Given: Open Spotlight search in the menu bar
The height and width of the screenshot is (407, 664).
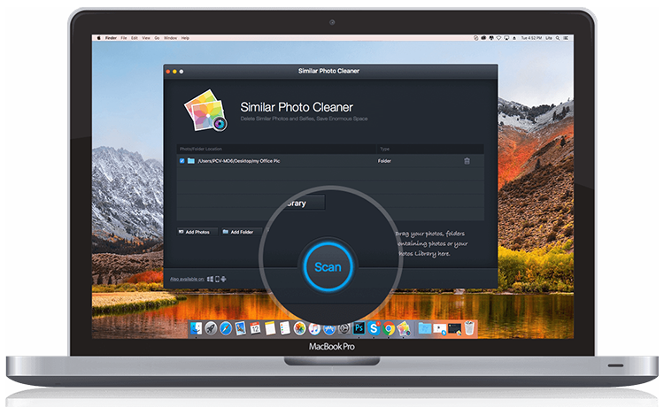Looking at the screenshot, I should point(558,38).
